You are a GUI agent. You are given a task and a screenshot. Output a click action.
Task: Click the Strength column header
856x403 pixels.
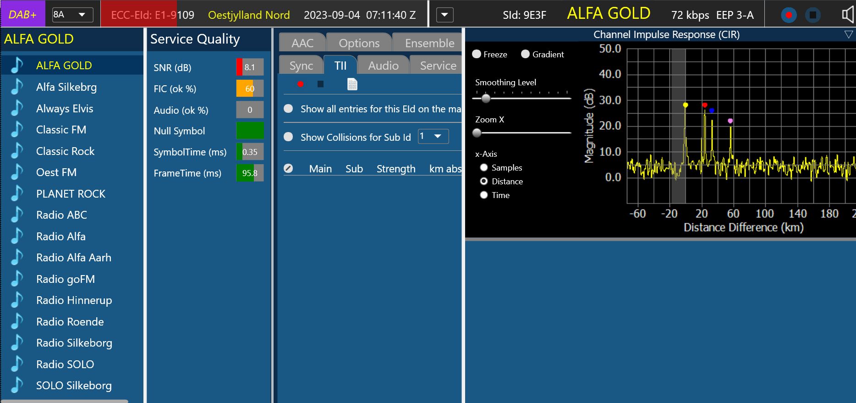click(x=396, y=169)
